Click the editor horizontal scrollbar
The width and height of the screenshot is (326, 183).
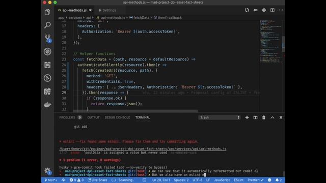pos(135,111)
